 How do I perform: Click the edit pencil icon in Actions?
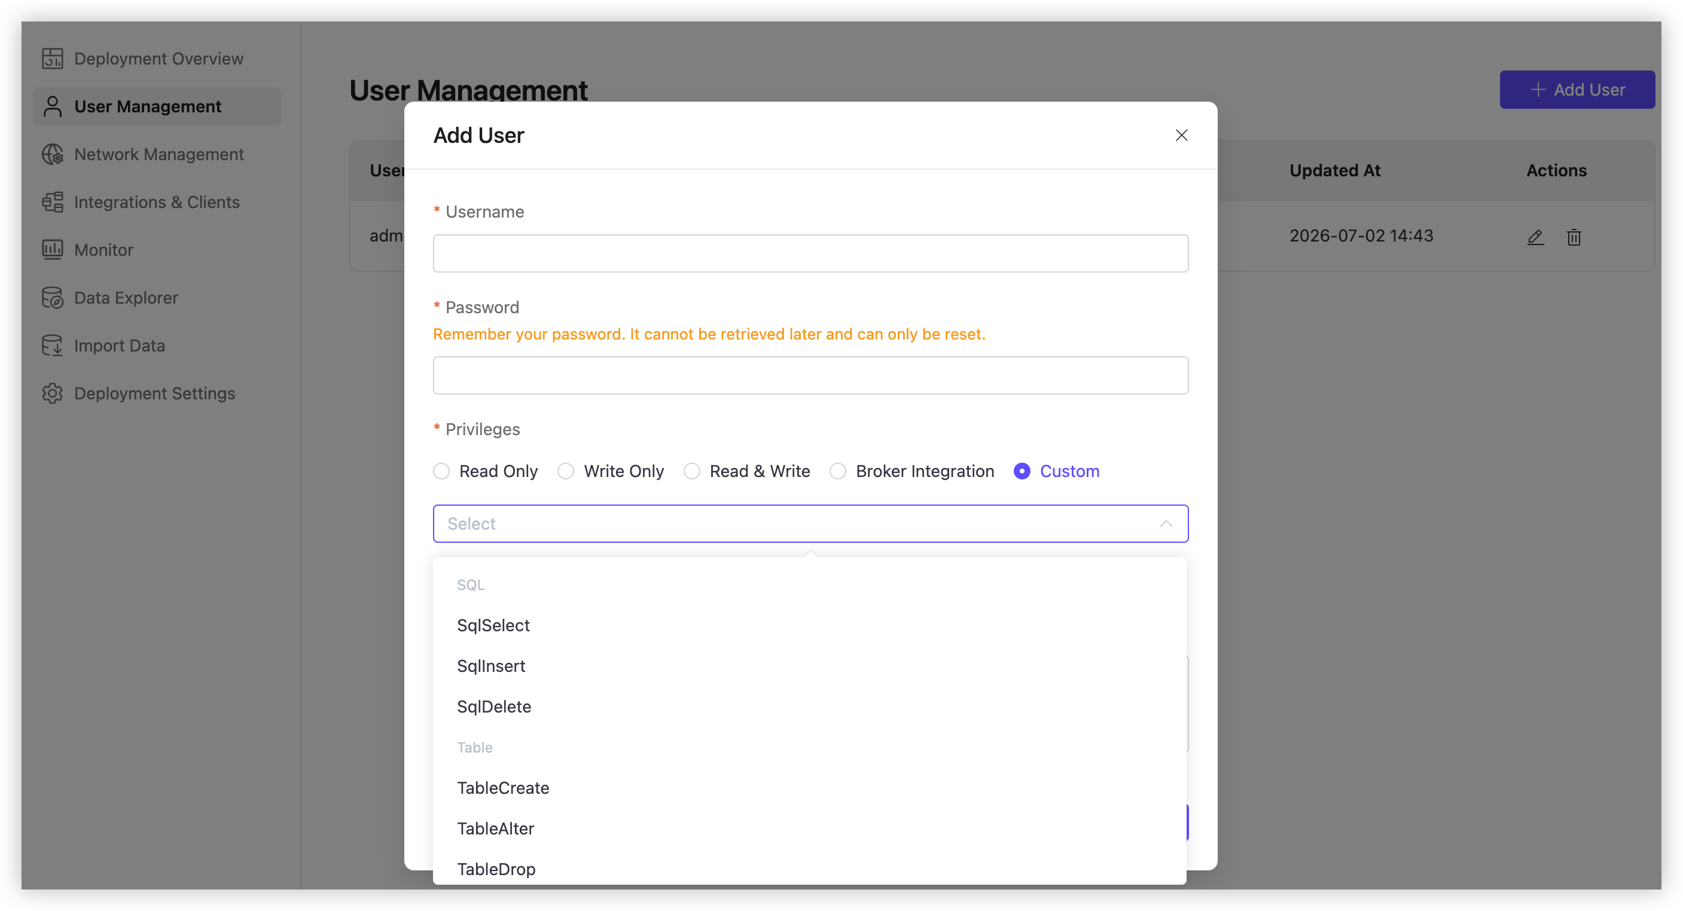[x=1535, y=236]
